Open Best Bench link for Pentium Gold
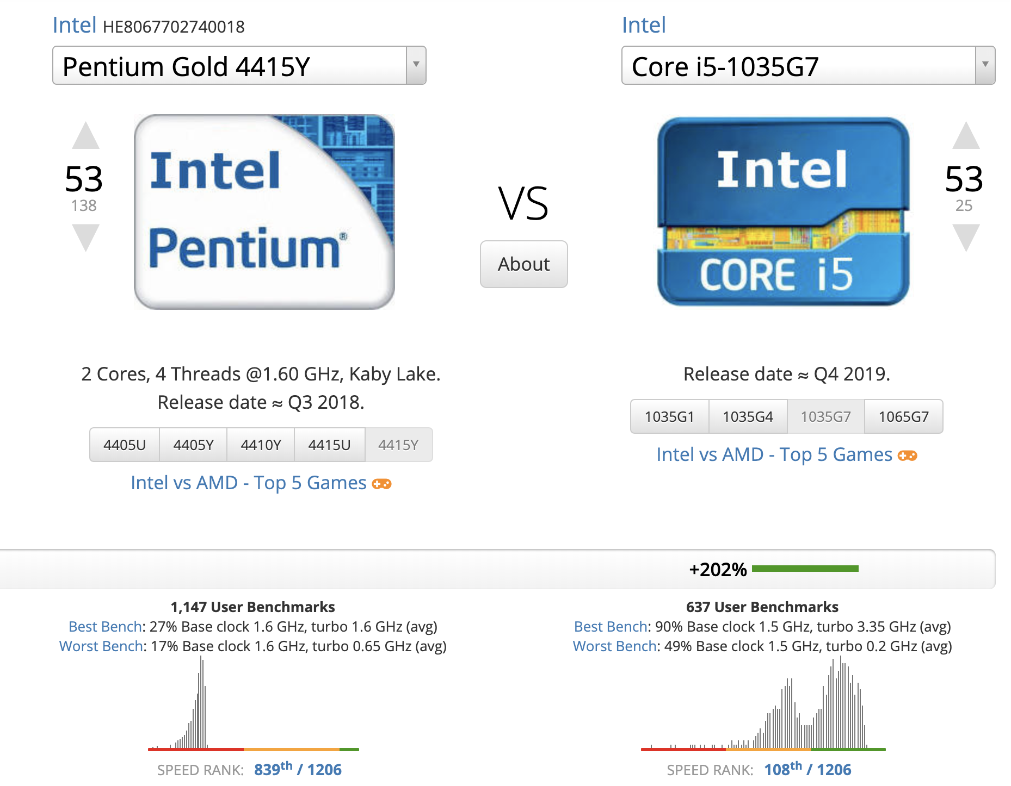 point(105,627)
